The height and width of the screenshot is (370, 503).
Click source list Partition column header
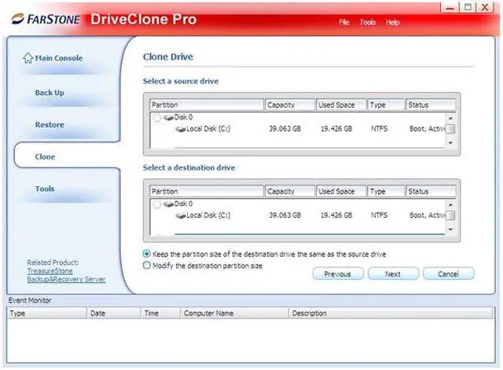(x=206, y=104)
